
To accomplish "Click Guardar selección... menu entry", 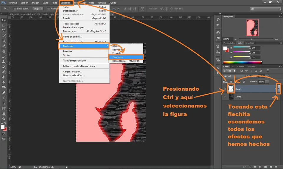I will click(x=73, y=75).
